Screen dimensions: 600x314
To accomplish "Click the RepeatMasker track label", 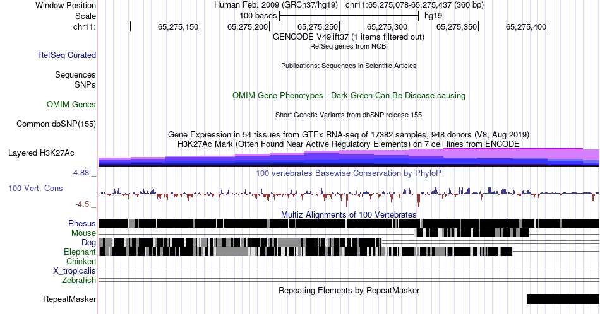I will 69,299.
